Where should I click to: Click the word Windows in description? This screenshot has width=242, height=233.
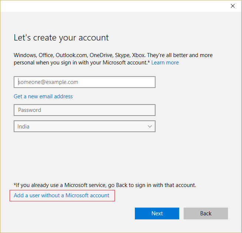click(x=25, y=55)
